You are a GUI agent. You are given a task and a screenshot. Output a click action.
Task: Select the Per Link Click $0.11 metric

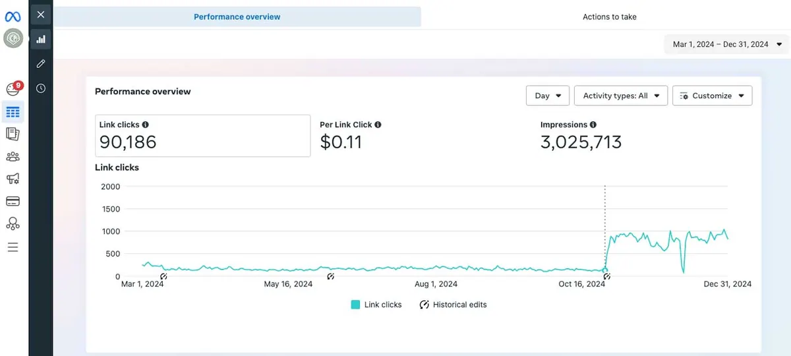(x=351, y=136)
